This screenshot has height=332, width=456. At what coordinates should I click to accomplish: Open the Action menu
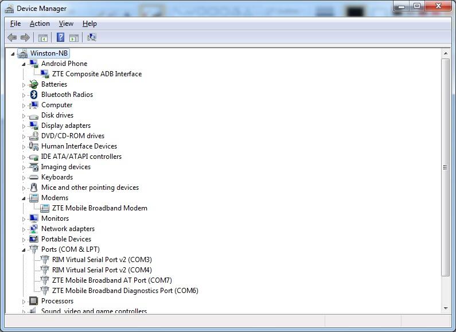40,24
